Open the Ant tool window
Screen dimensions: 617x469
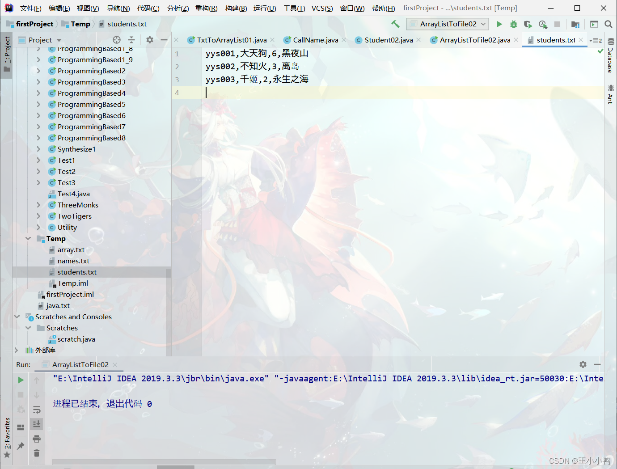coord(610,94)
